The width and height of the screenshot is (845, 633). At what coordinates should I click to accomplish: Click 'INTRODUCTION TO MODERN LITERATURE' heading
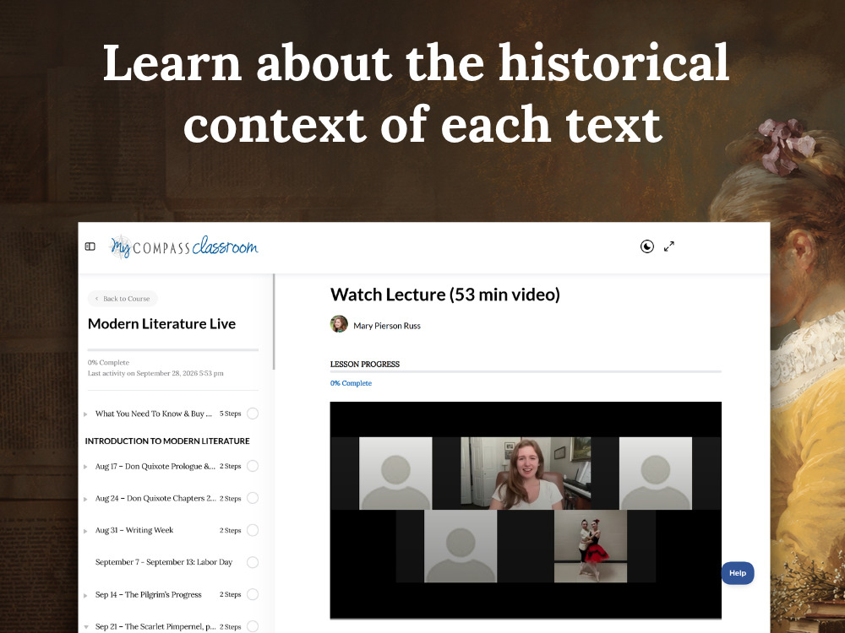click(167, 441)
